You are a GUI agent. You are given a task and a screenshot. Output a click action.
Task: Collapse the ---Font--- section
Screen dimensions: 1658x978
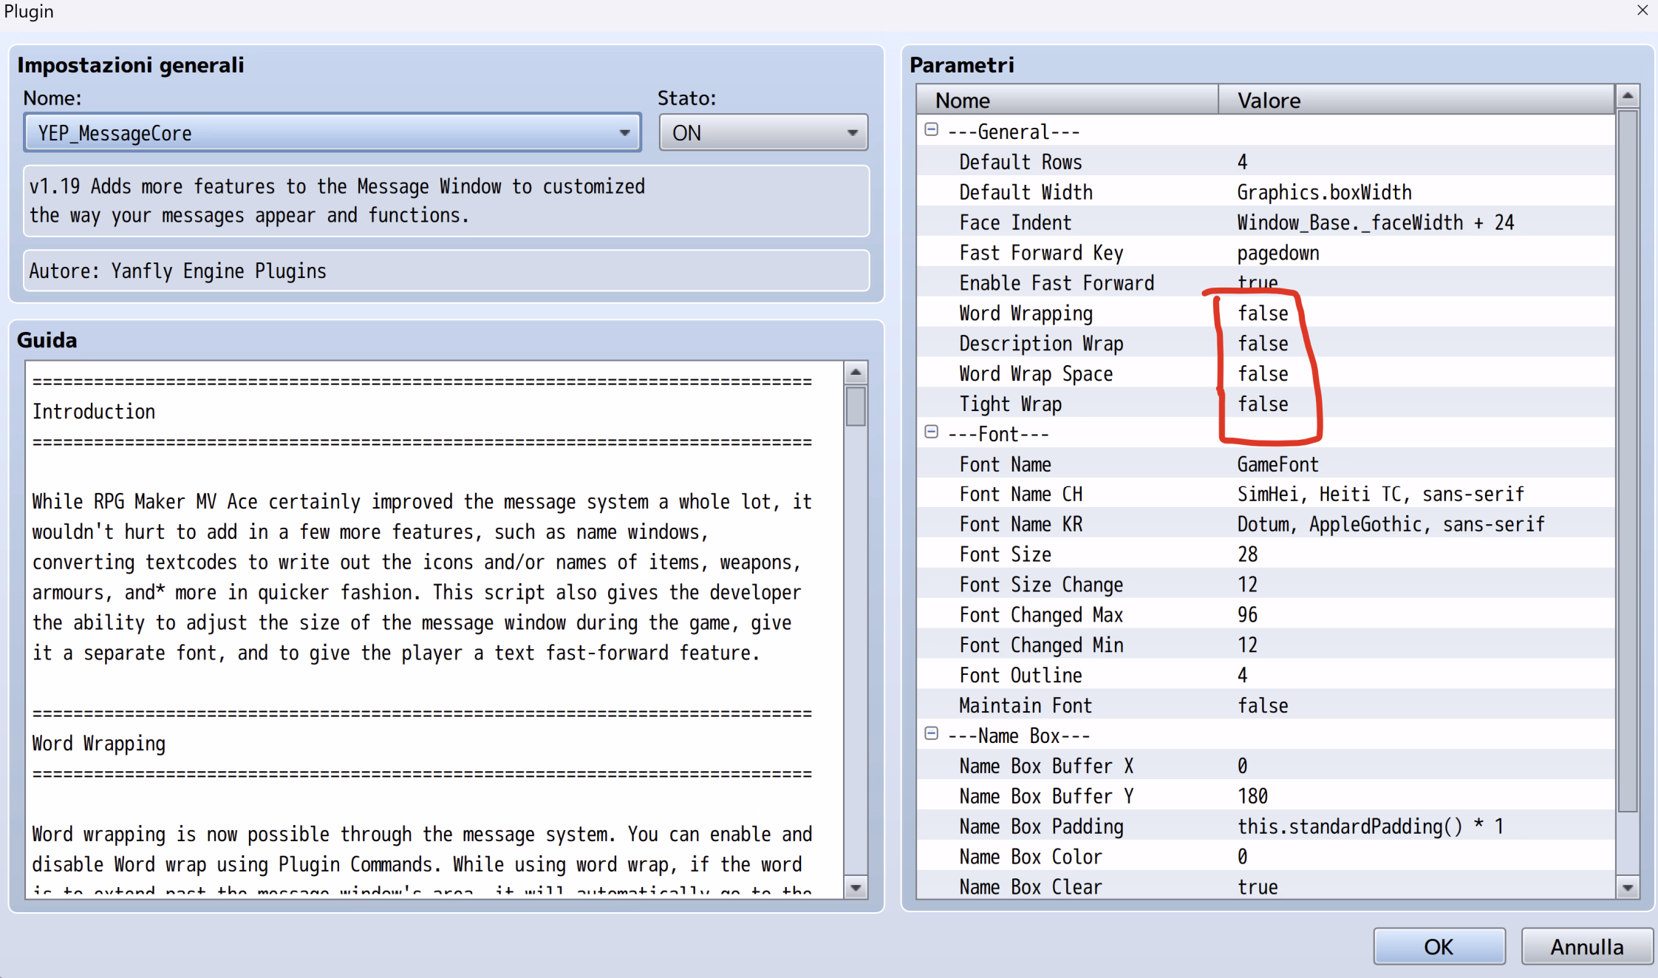click(931, 432)
